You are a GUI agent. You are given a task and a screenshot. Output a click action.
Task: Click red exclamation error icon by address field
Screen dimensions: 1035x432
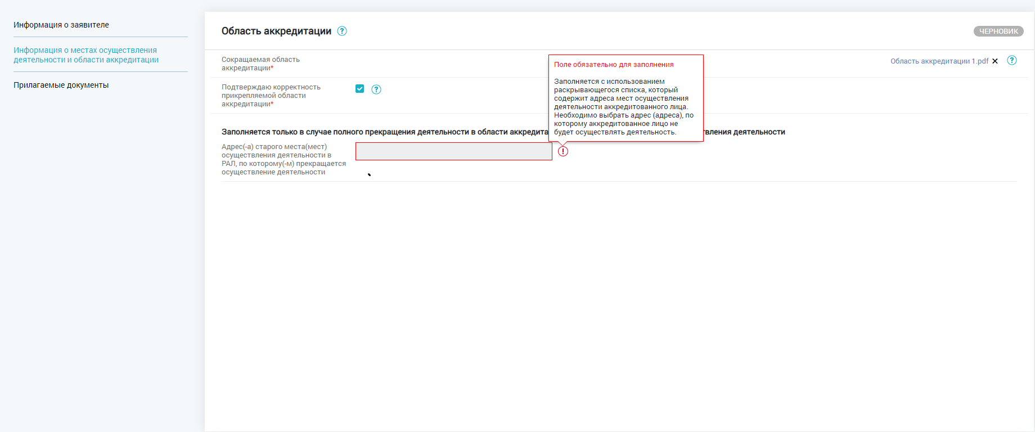(563, 151)
